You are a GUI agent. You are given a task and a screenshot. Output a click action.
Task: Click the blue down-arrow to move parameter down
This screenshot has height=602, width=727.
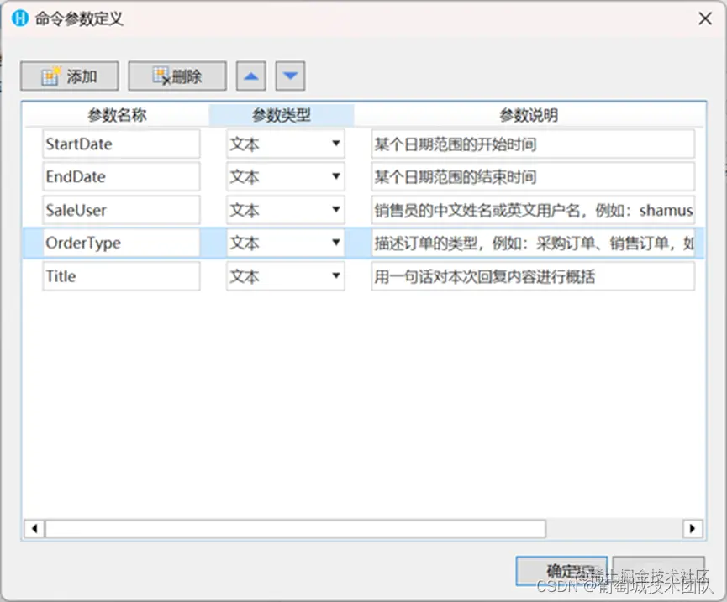pos(290,76)
